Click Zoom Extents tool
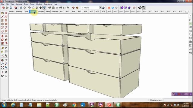Viewport: 193px width, 108px height. [2, 67]
